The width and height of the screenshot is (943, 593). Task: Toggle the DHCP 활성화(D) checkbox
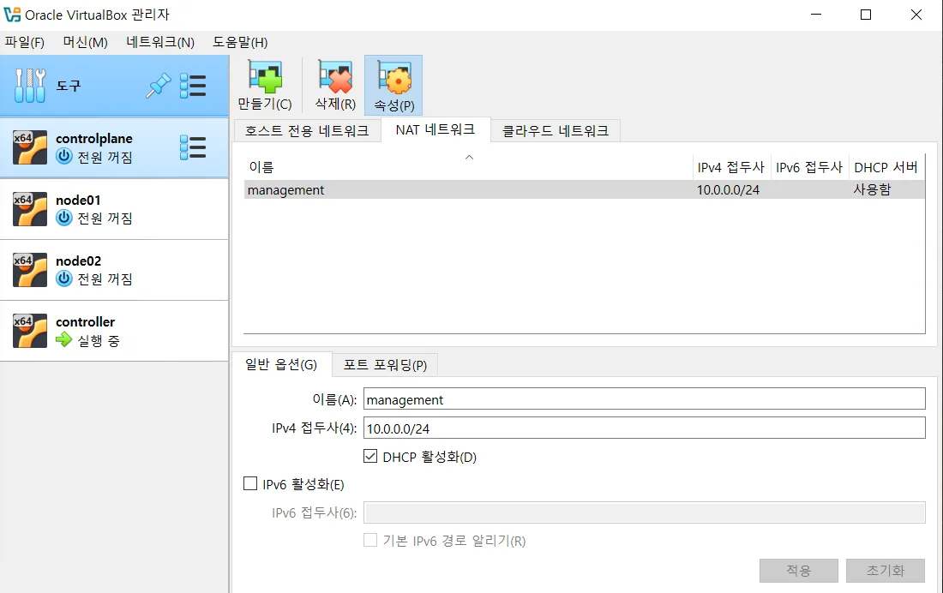tap(370, 457)
